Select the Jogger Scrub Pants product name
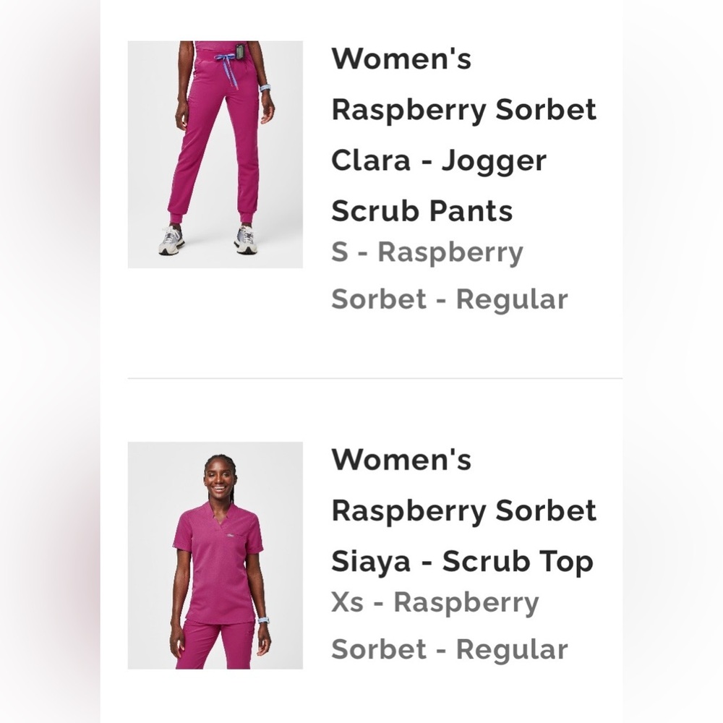 tap(440, 184)
